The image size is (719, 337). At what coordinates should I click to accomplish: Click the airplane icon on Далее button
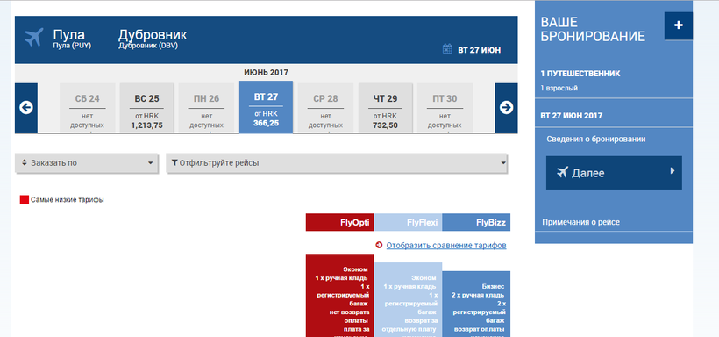click(562, 173)
